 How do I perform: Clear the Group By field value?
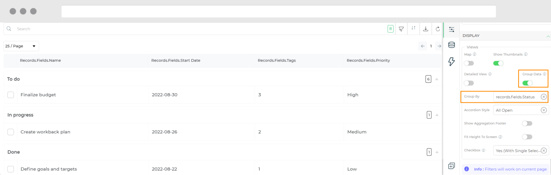(544, 97)
